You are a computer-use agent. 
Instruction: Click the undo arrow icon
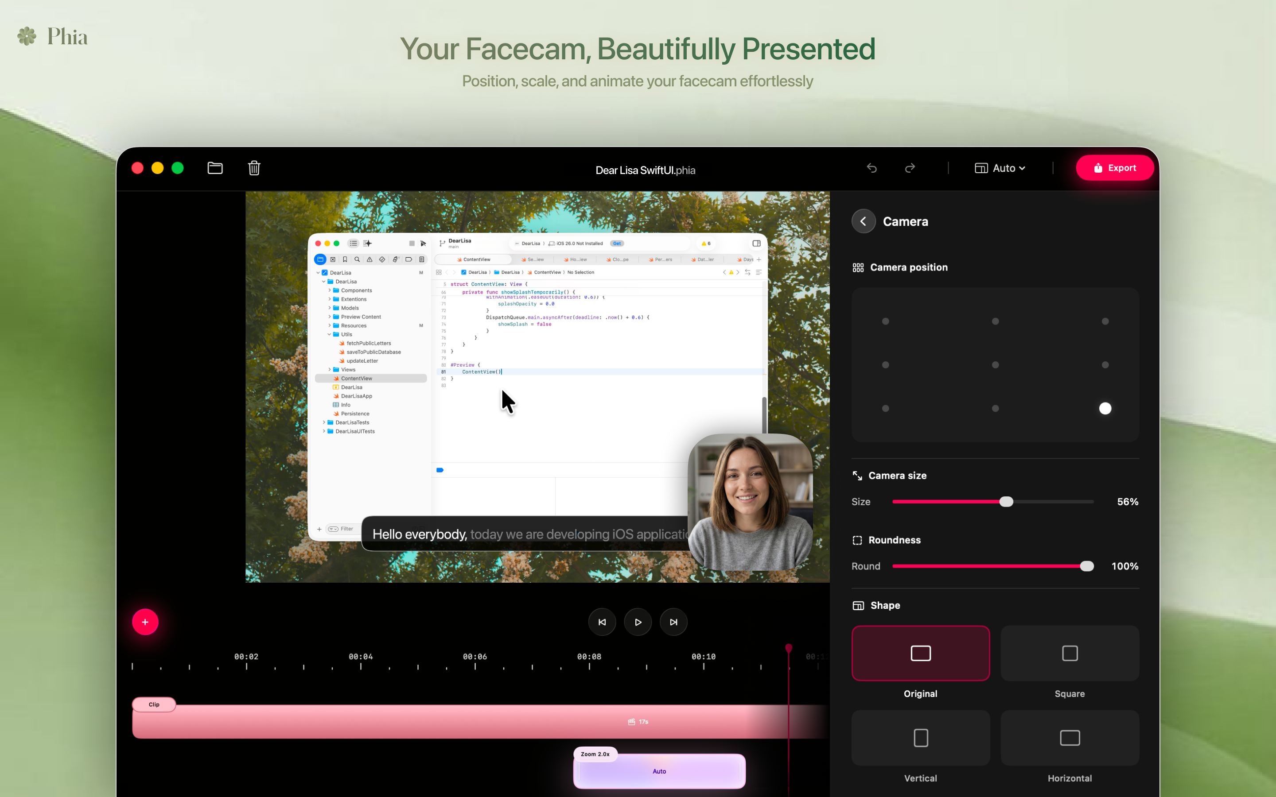point(871,168)
